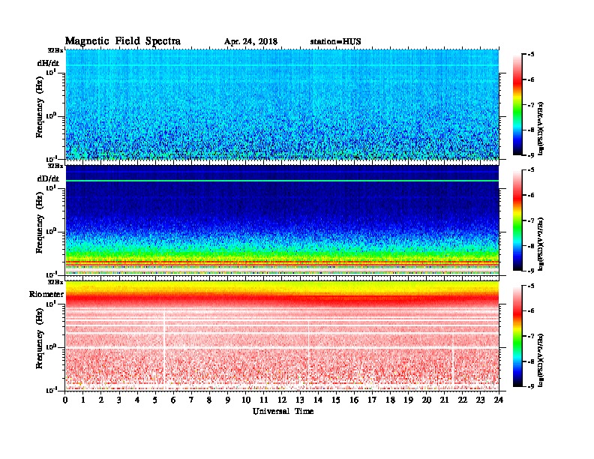Click the "-7" tick on dD/dt colorbar
Screen dimensions: 594x459
(x=531, y=220)
